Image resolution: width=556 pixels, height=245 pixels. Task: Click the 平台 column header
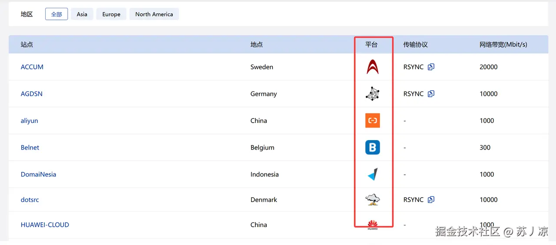coord(371,44)
